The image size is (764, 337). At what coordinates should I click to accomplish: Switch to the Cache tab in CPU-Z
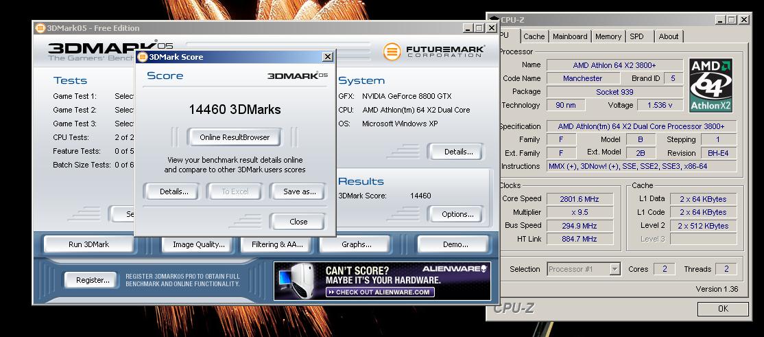534,36
